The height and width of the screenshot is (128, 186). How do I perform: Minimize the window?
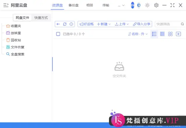coord(164,5)
